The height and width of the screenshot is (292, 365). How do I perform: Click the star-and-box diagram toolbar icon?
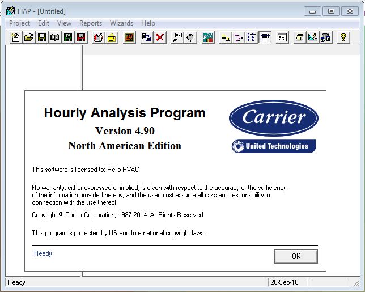[x=177, y=37]
